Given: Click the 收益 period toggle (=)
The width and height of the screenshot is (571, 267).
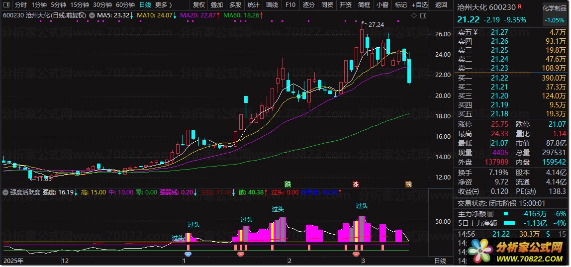Looking at the screenshot, I should (476, 191).
